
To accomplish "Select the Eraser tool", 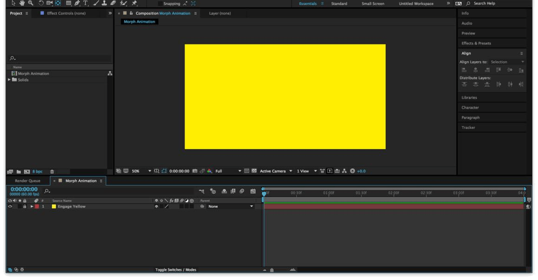I will coord(113,3).
